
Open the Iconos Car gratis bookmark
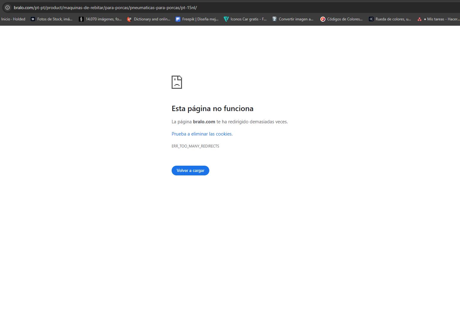point(245,19)
